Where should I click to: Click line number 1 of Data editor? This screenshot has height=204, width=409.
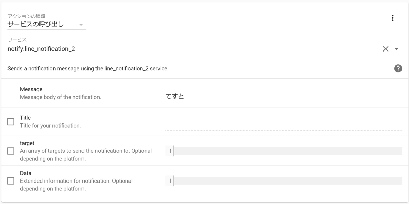(170, 181)
